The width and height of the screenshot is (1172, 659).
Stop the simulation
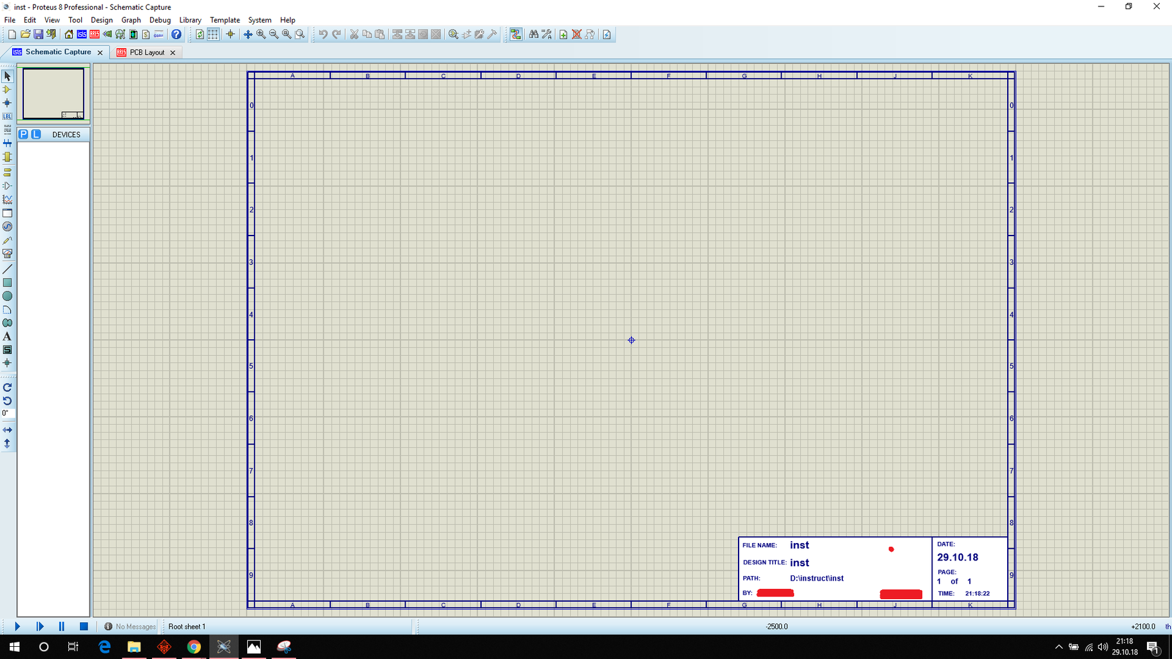pos(84,626)
